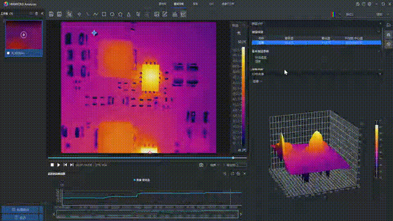Click the trend chart left scroll arrow
Screen dimensions: 393x221
[x=54, y=214]
